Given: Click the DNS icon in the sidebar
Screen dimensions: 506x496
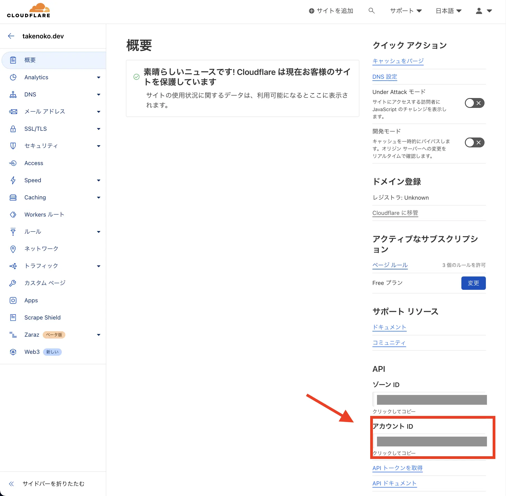Looking at the screenshot, I should pyautogui.click(x=13, y=95).
